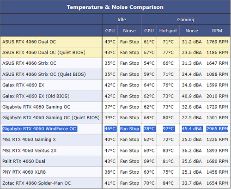
Task: Select the 47°C idle temperature for Ventus 2X
Action: (110, 151)
